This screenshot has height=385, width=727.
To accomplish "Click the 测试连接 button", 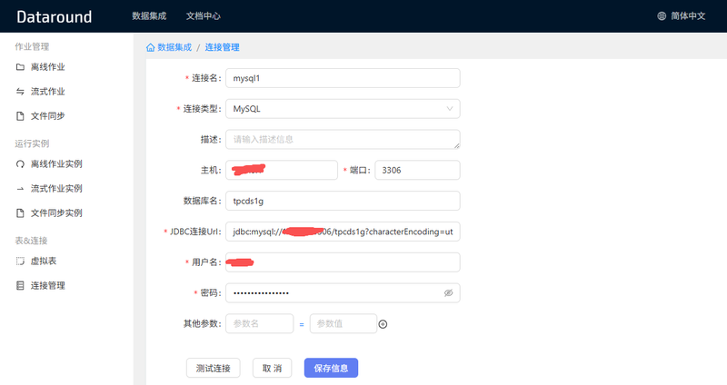I will [x=214, y=368].
